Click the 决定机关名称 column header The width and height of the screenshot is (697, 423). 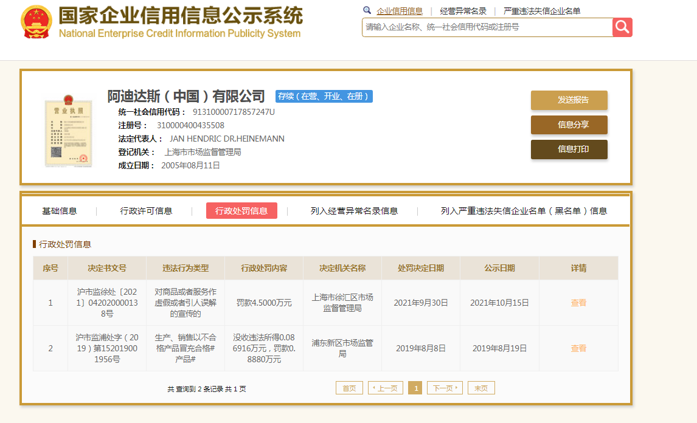342,268
